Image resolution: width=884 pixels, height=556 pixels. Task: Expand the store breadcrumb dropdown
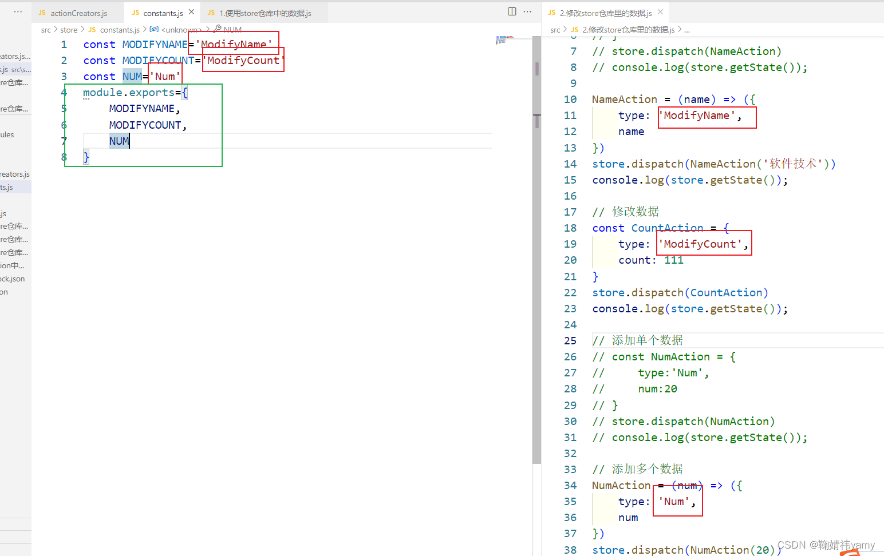point(69,29)
